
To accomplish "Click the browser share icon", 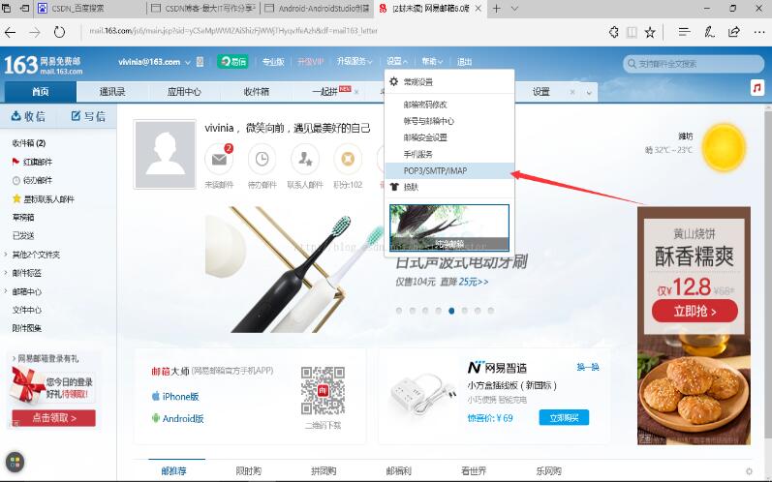I will pyautogui.click(x=733, y=33).
